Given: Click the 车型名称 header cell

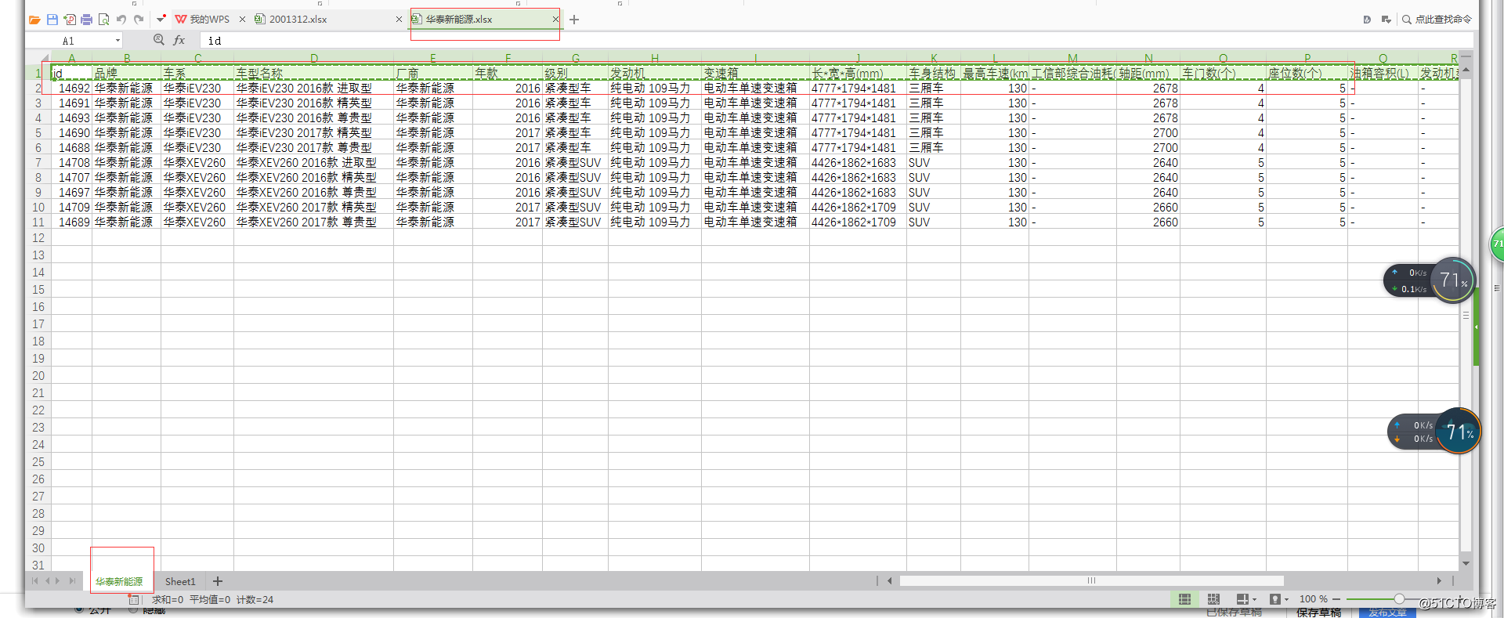Looking at the screenshot, I should 313,74.
